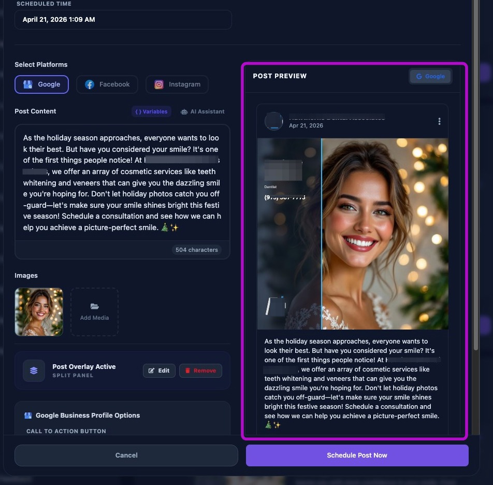Viewport: 493px width, 485px height.
Task: Click the pencil icon in Edit button
Action: 152,371
